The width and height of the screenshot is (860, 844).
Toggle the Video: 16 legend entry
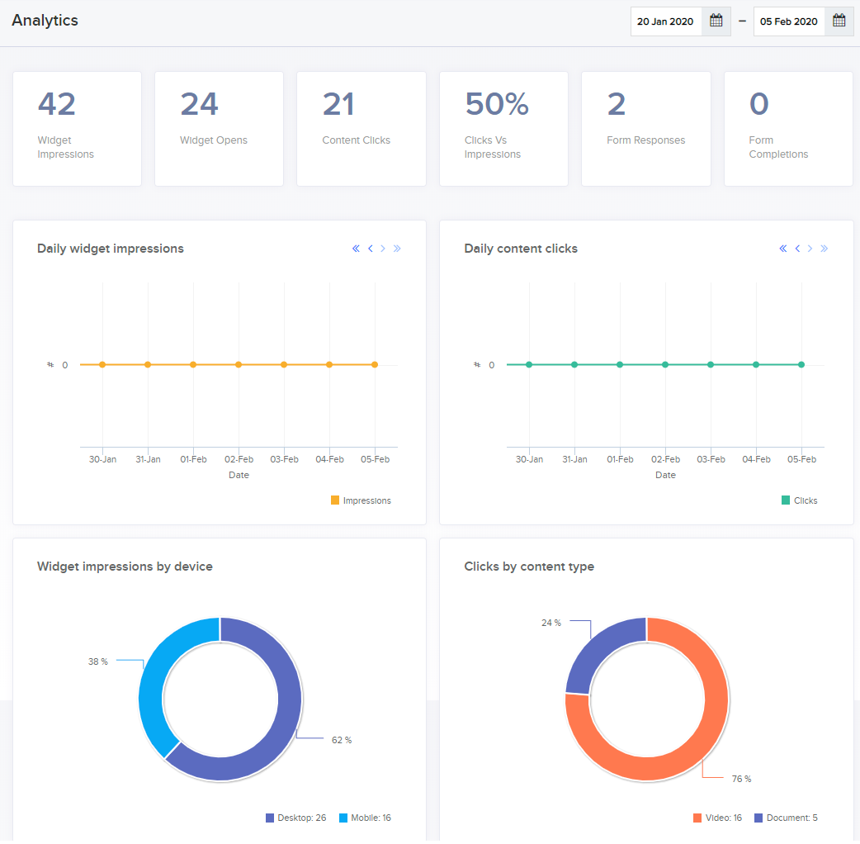click(717, 818)
